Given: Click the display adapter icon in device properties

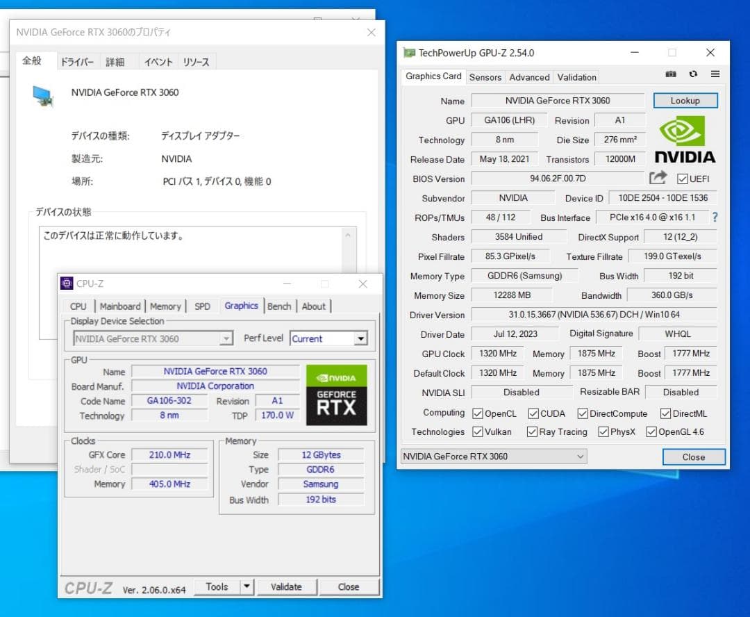Looking at the screenshot, I should click(43, 95).
